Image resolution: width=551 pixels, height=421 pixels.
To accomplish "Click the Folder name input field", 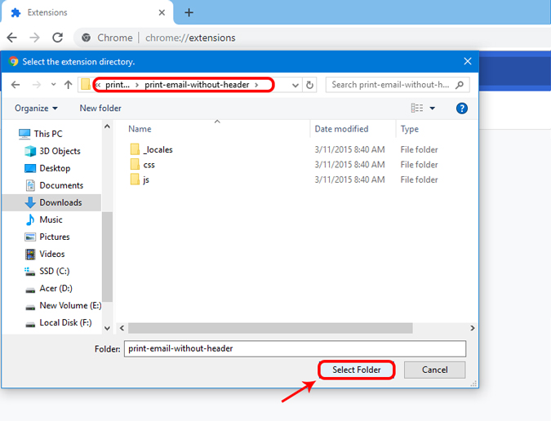I will pyautogui.click(x=295, y=348).
